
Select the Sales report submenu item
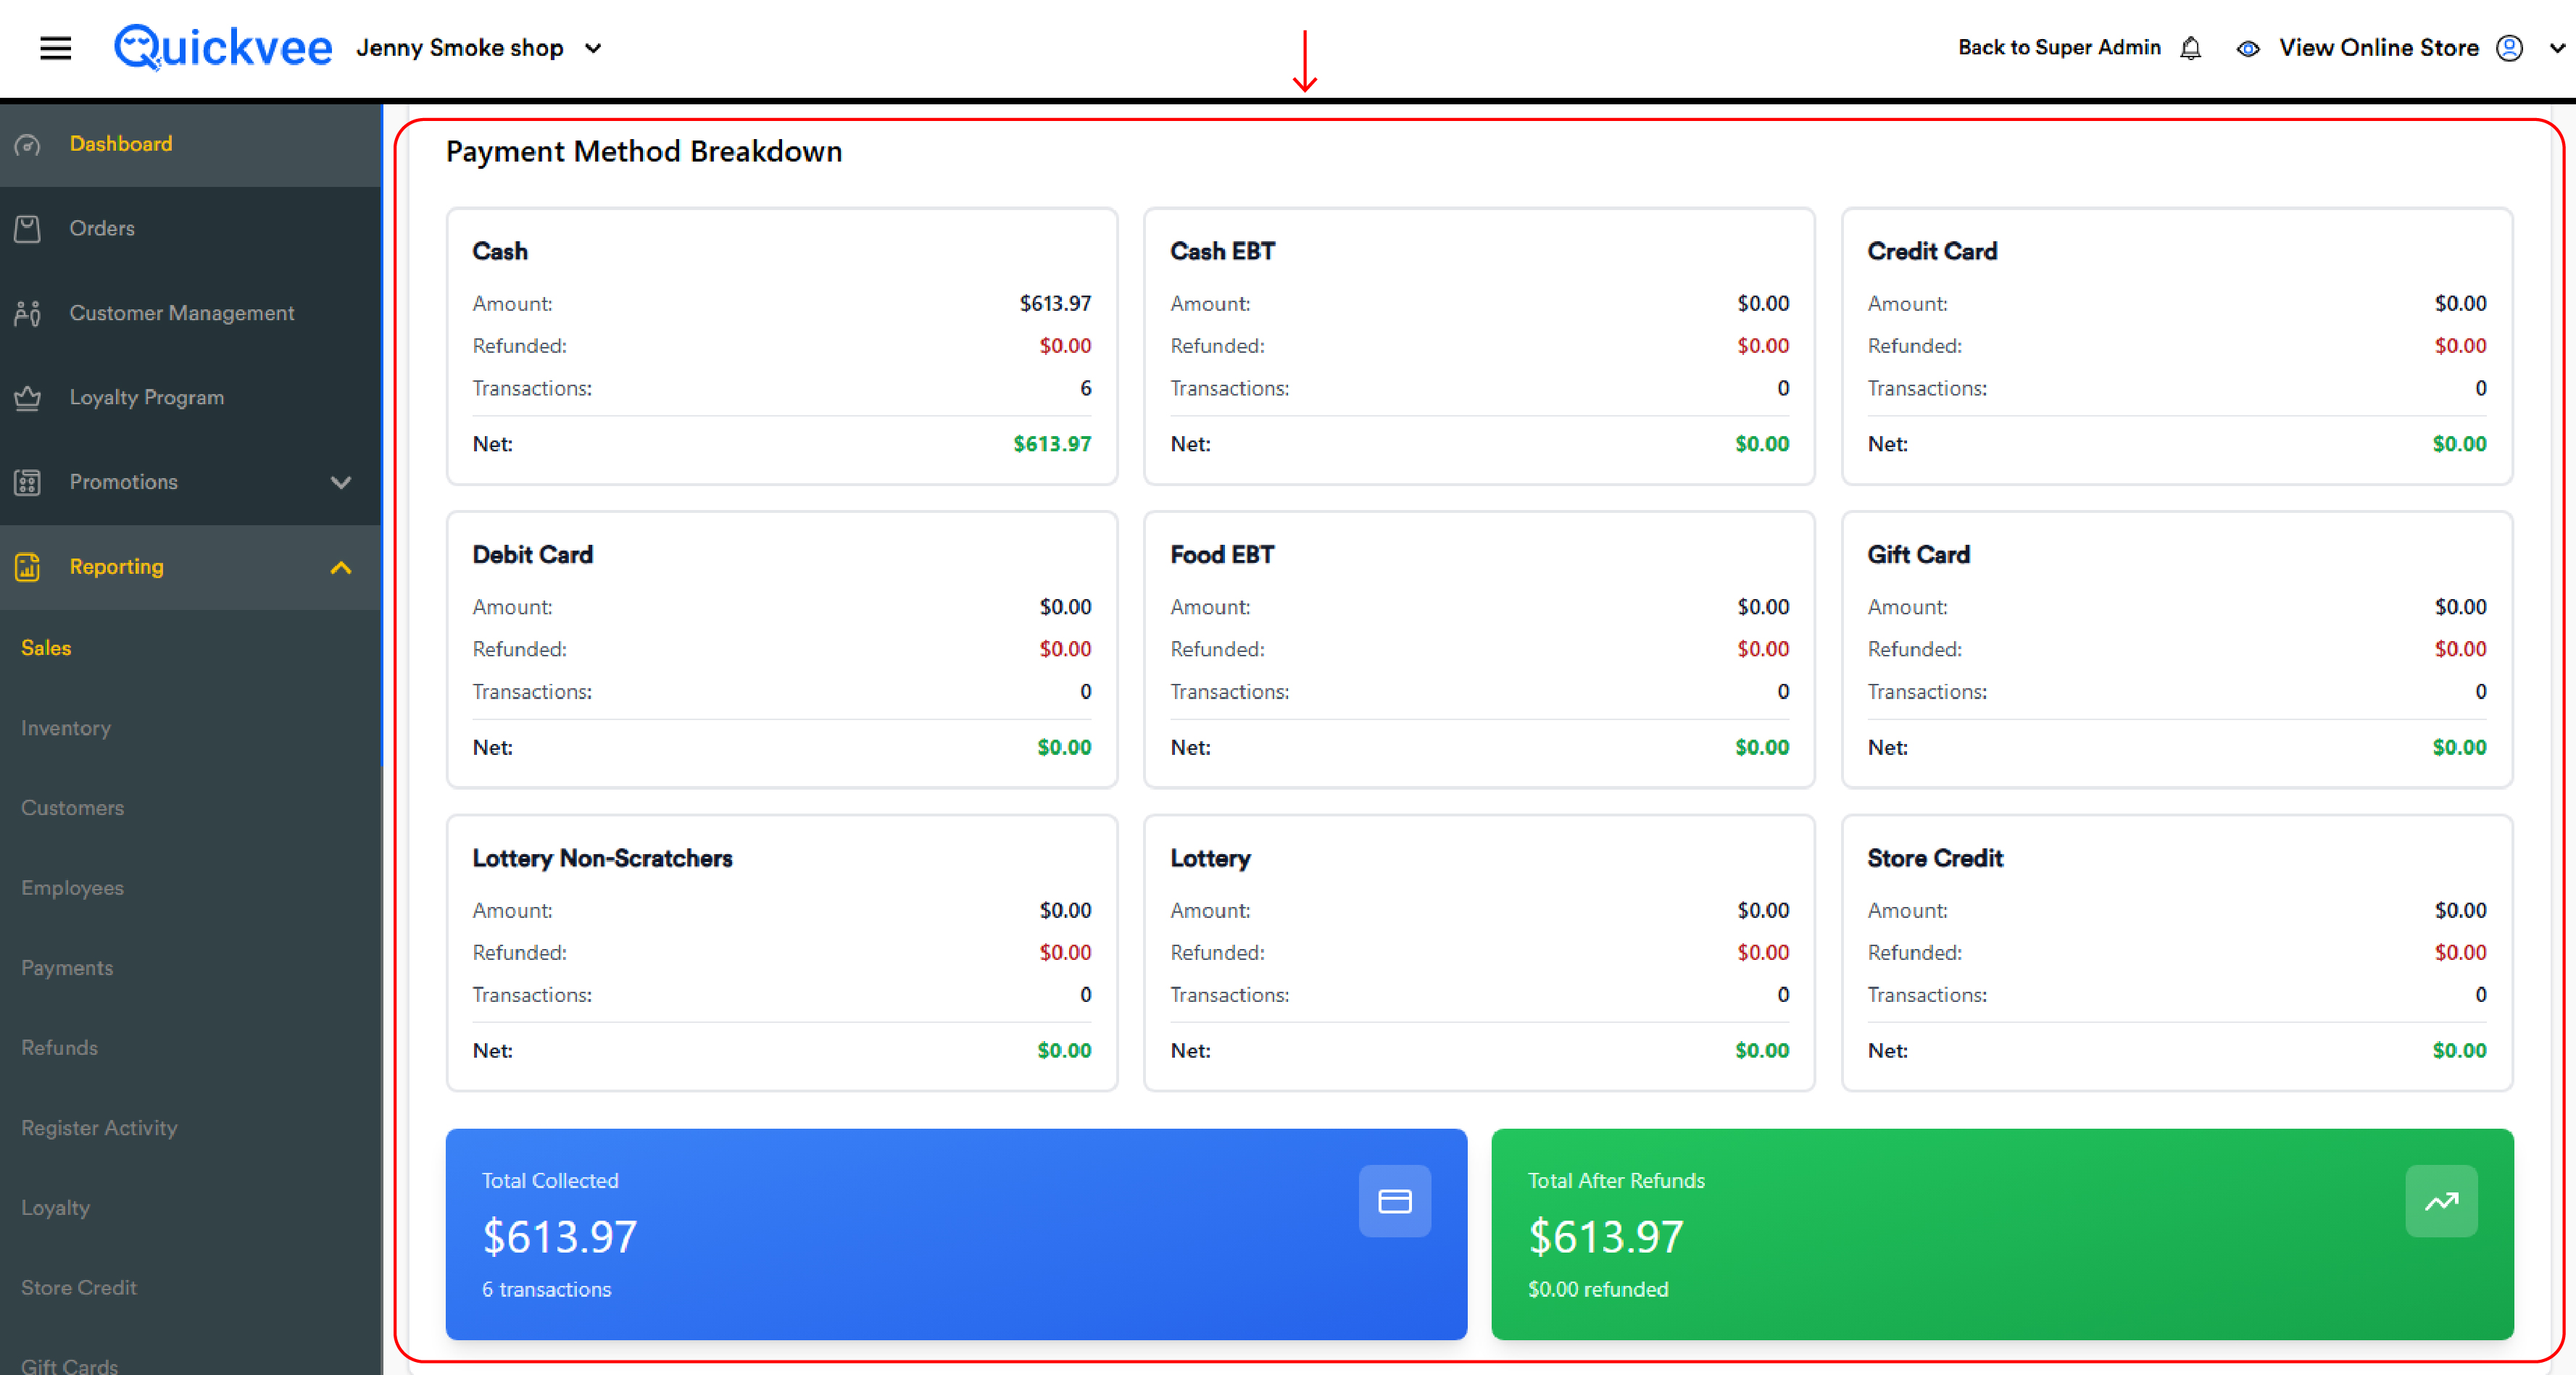(46, 648)
